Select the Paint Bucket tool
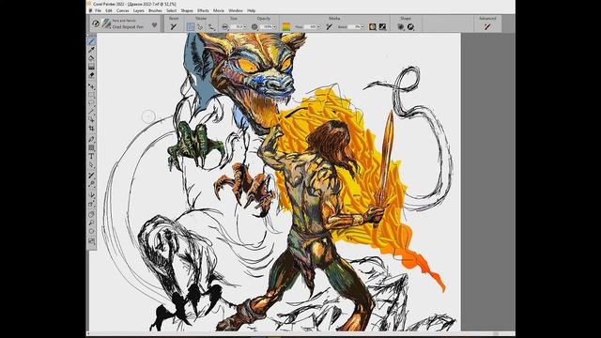The height and width of the screenshot is (338, 601). click(x=91, y=58)
